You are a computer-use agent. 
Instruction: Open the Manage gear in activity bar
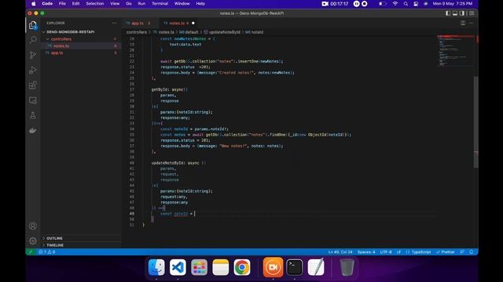point(33,240)
